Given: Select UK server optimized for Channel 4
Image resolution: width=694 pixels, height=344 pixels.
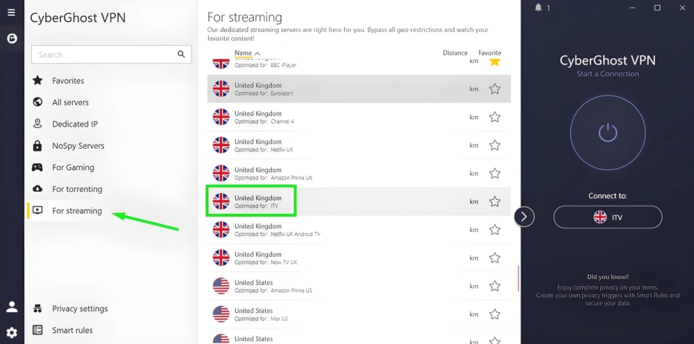Looking at the screenshot, I should point(359,117).
